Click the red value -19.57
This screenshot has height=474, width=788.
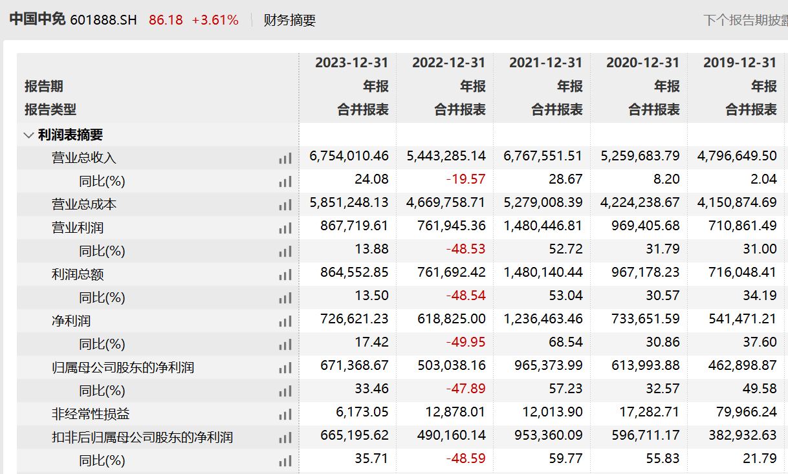(466, 179)
